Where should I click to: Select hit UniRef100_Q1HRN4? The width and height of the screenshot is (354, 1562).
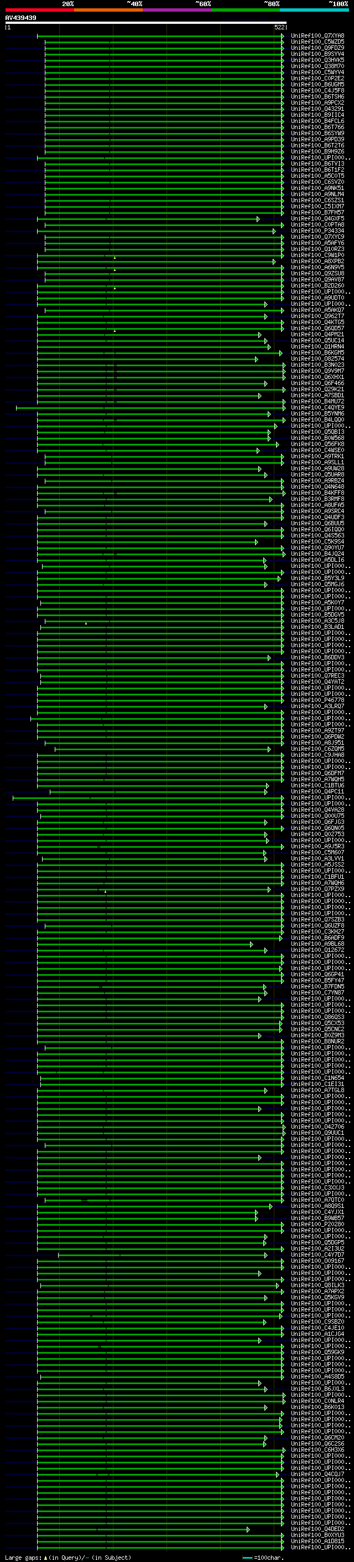point(317,347)
